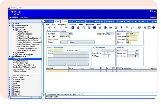Click the printer icon in toolbar
The width and height of the screenshot is (161, 104).
coord(145,28)
